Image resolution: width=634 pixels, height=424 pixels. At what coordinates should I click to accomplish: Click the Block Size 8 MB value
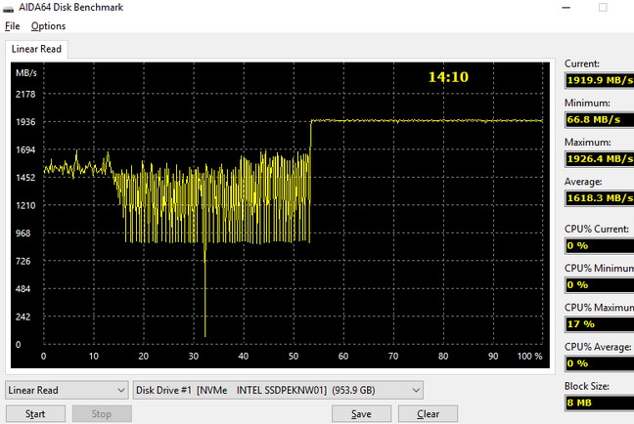coord(600,403)
